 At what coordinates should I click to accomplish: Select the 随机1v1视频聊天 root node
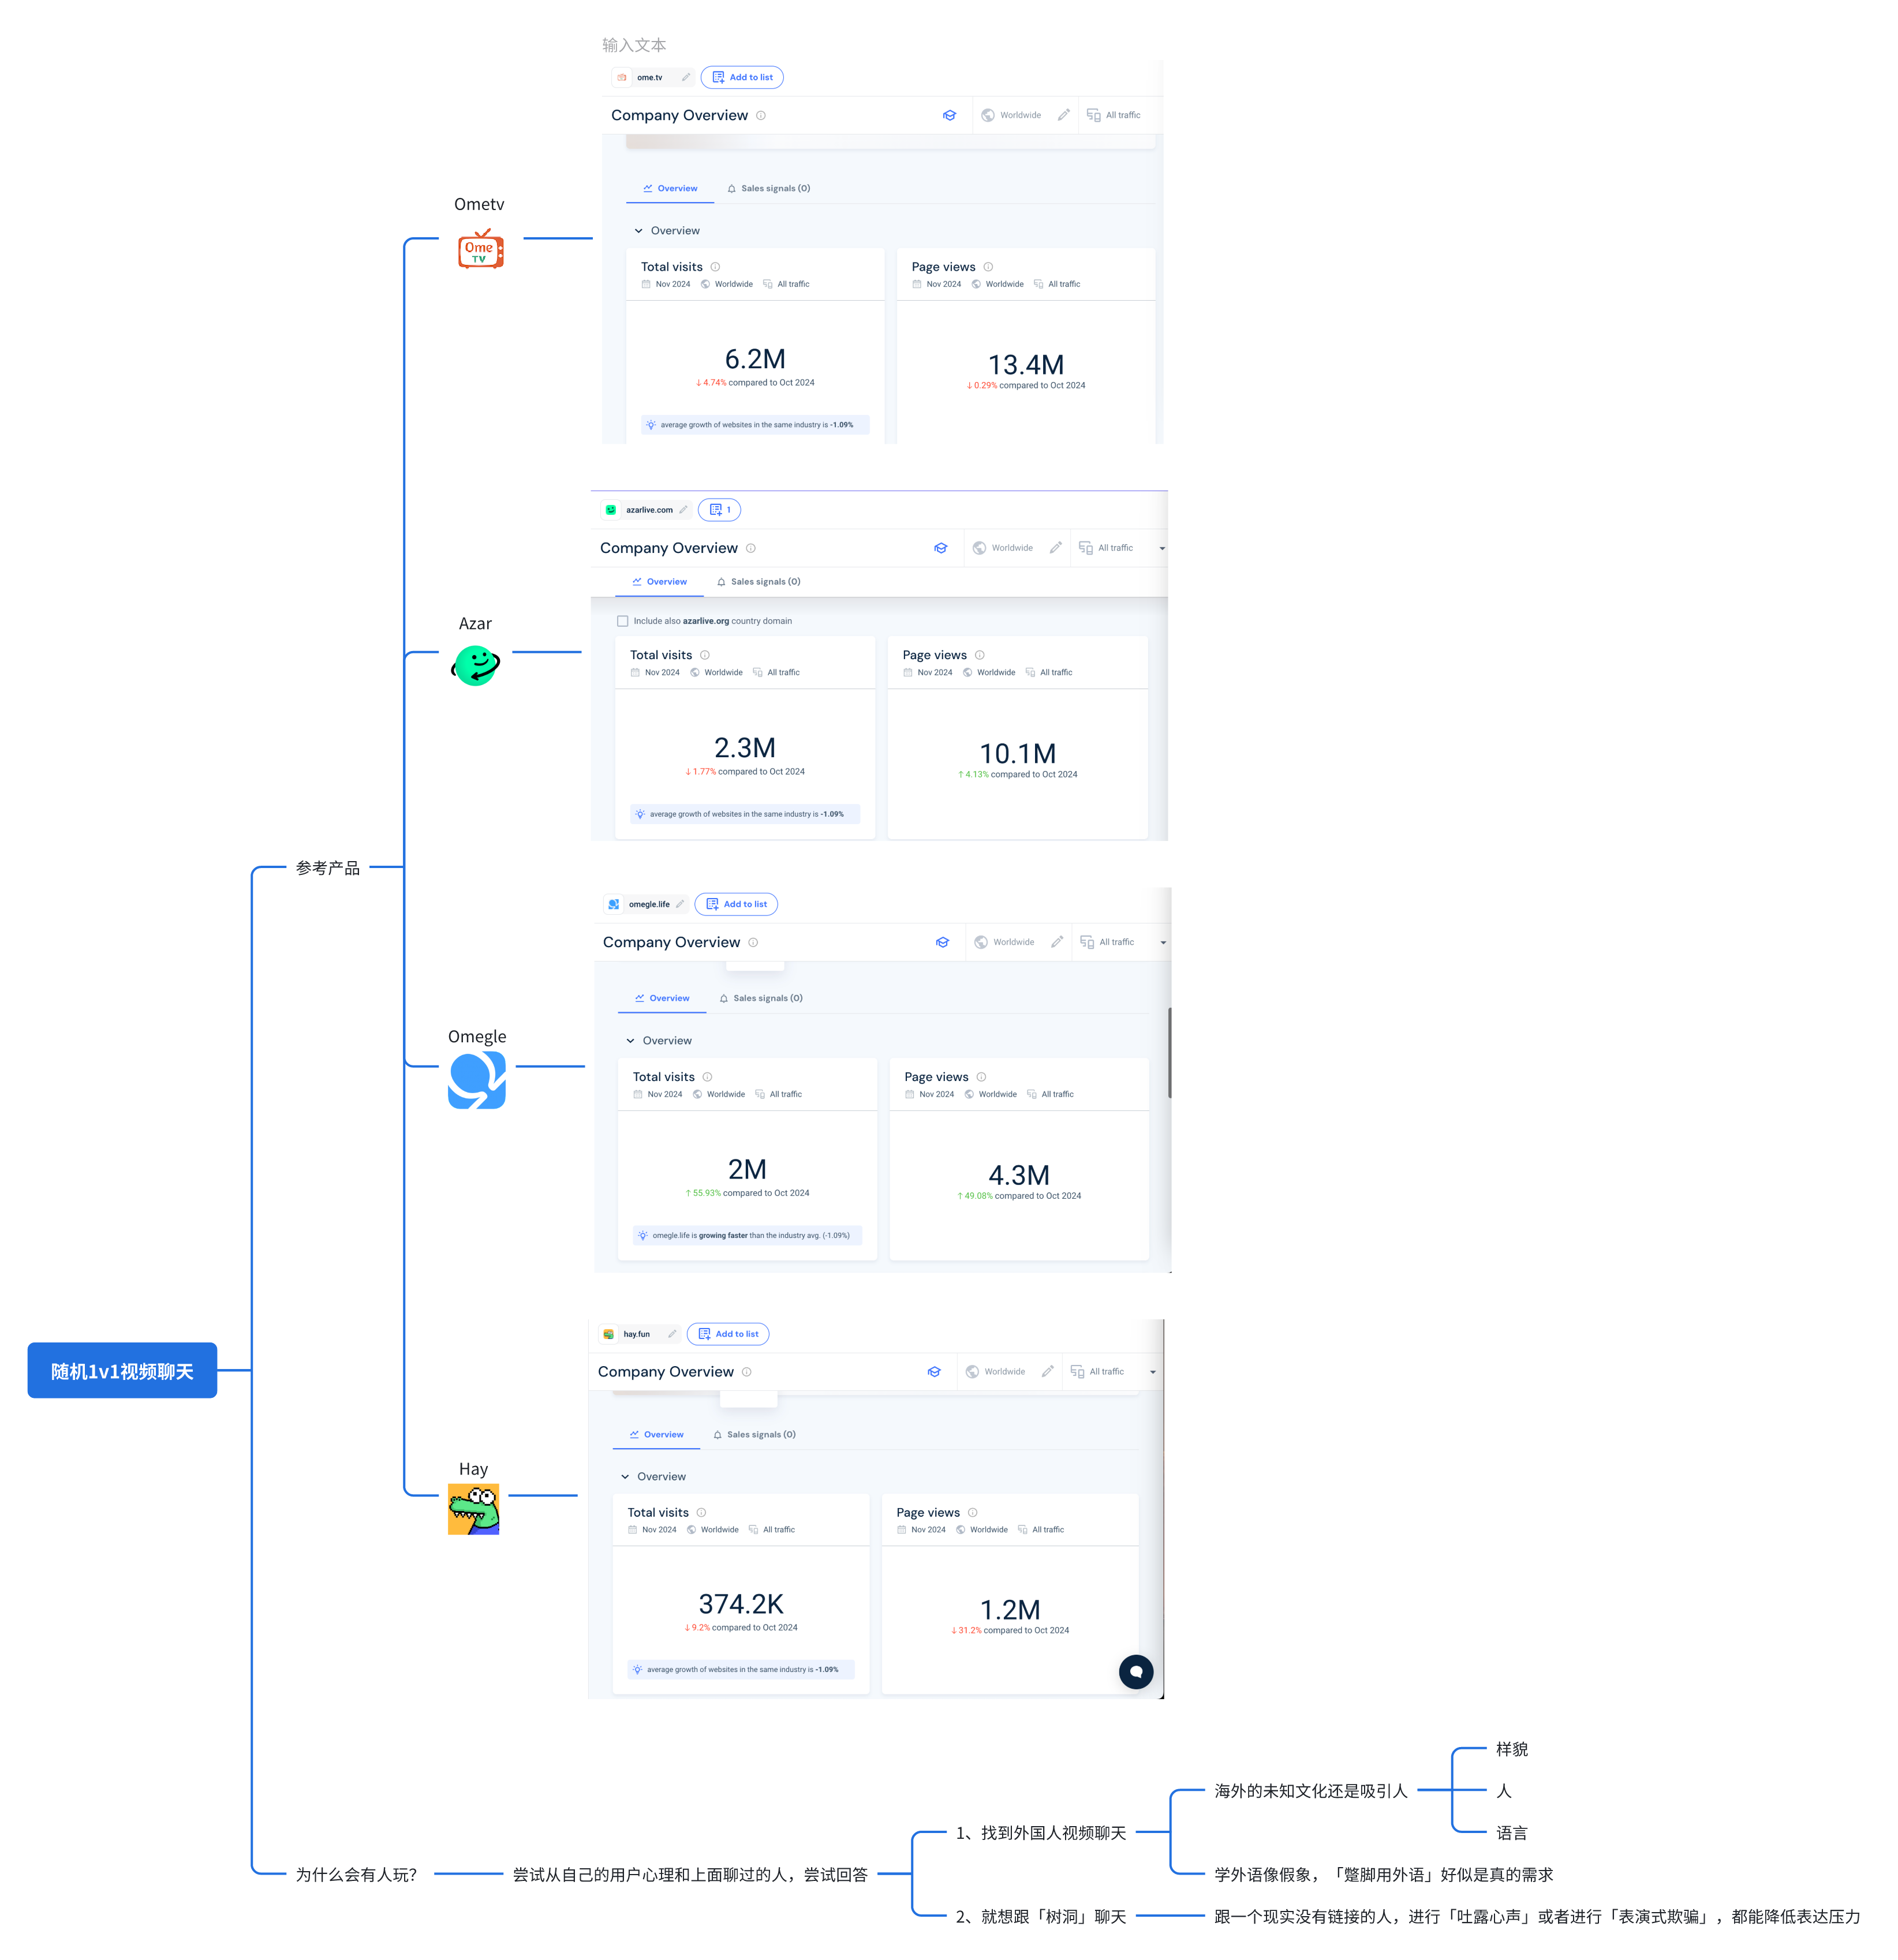[122, 1371]
